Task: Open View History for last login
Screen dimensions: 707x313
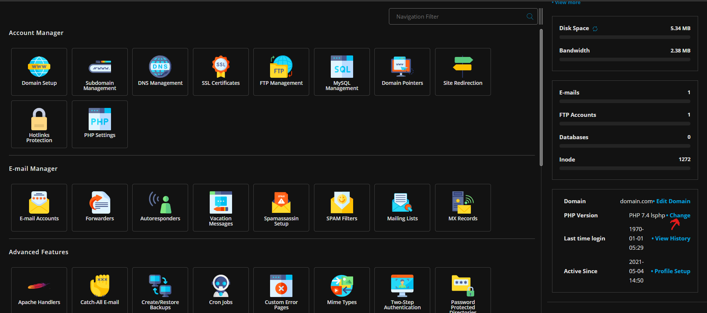Action: pyautogui.click(x=672, y=239)
